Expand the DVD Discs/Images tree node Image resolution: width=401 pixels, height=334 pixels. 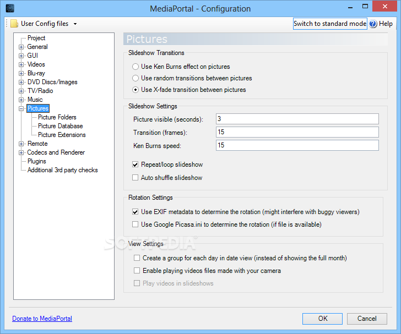21,83
